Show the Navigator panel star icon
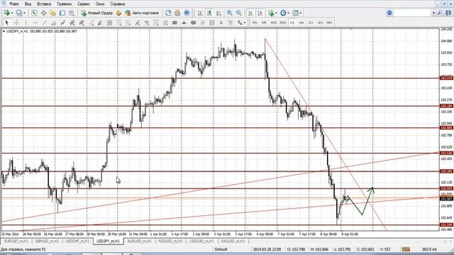 (x=52, y=13)
